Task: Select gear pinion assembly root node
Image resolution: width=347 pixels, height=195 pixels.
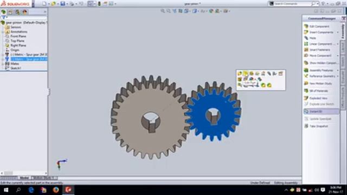Action: tap(24, 23)
